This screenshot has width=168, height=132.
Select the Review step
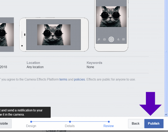click(x=109, y=126)
